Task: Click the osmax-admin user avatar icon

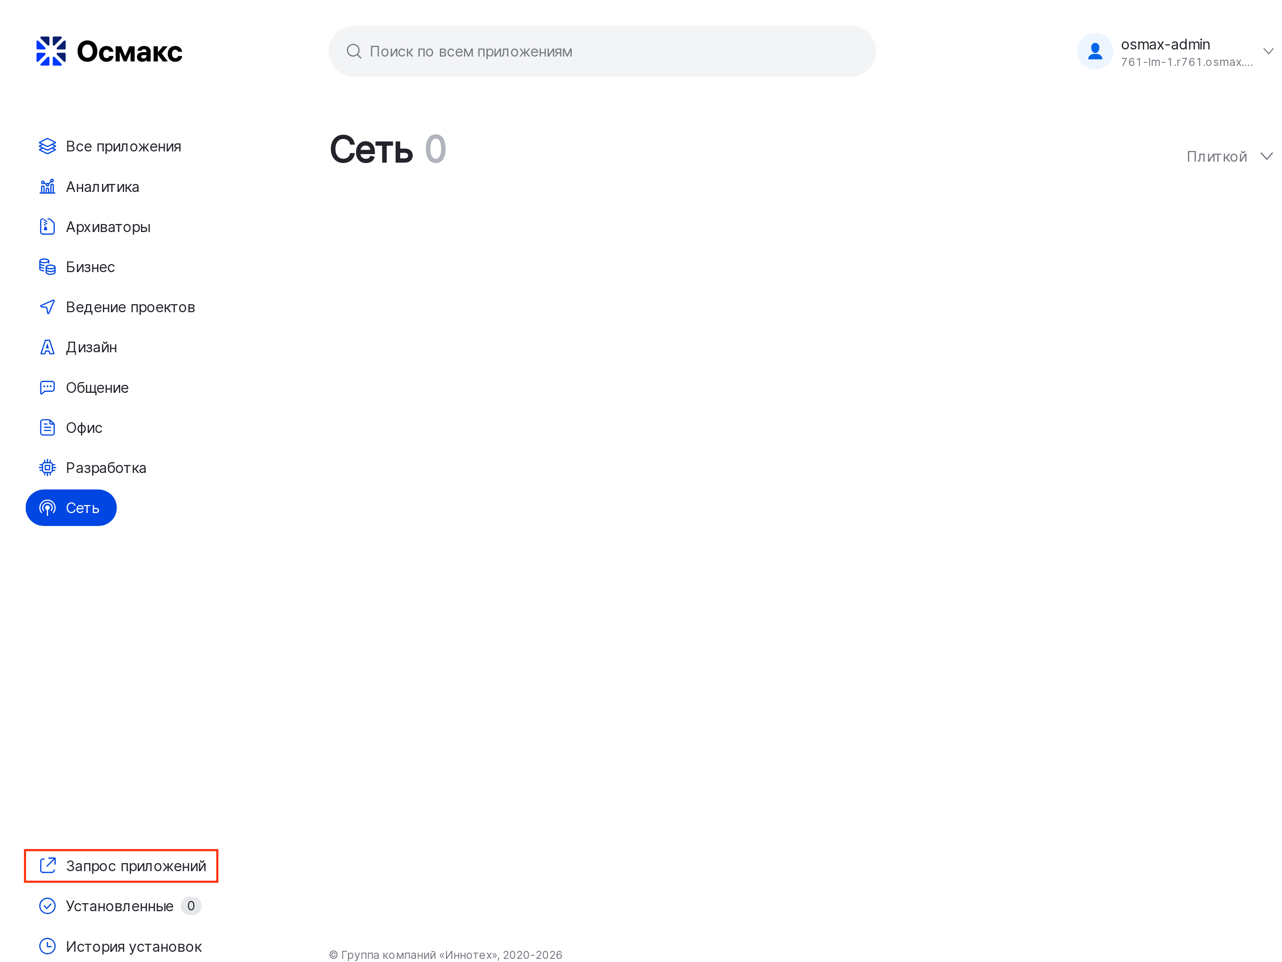Action: [1095, 51]
